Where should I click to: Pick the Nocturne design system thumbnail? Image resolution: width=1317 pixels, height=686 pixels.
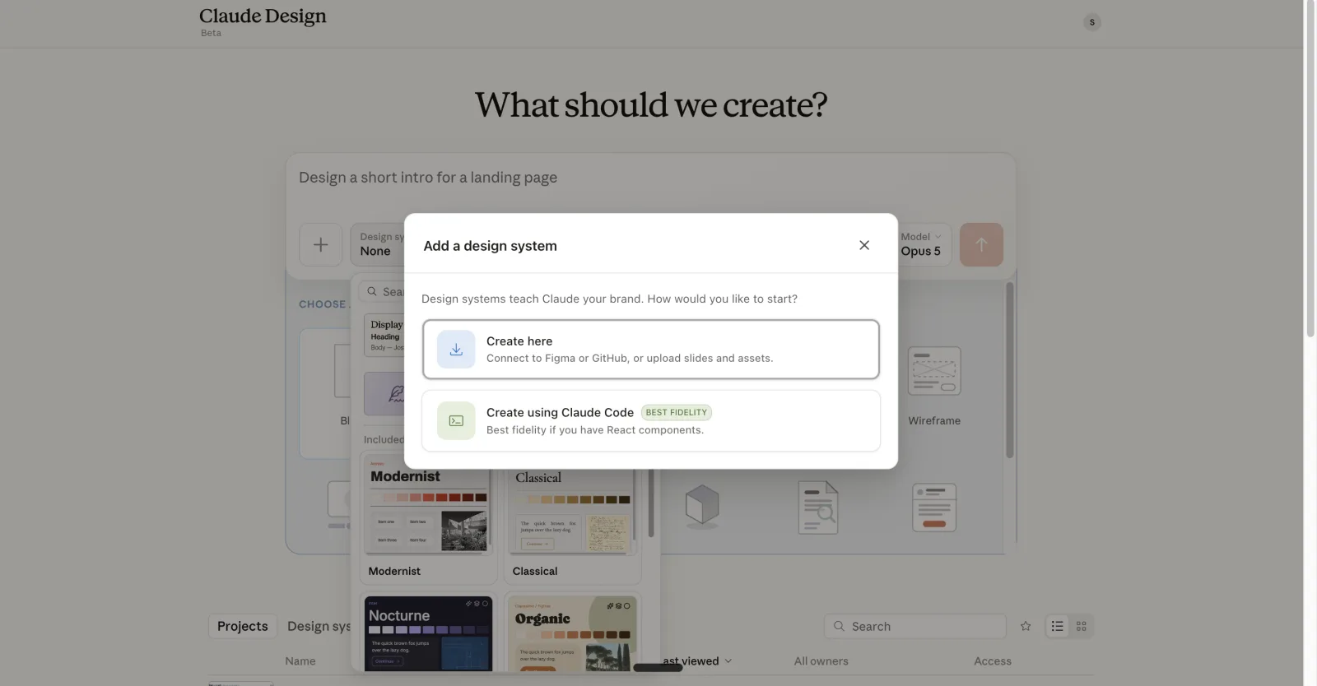pos(428,633)
